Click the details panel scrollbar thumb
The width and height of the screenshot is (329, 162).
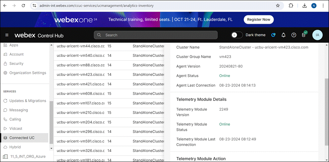[327, 112]
